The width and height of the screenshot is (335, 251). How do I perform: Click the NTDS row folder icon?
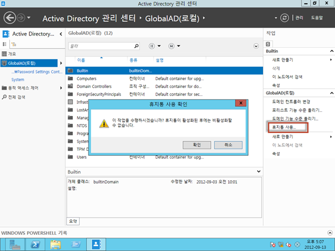[x=70, y=125]
